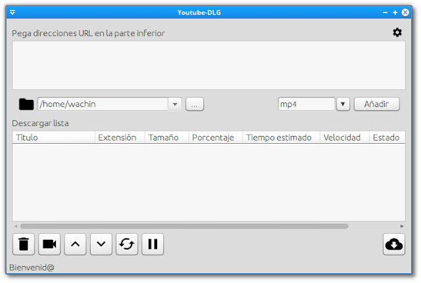Image resolution: width=421 pixels, height=283 pixels.
Task: Open the window menu icon in title bar
Action: 12,12
